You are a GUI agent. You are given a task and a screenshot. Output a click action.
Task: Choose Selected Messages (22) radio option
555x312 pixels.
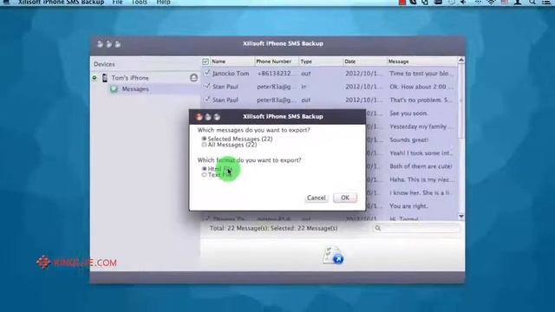[205, 139]
